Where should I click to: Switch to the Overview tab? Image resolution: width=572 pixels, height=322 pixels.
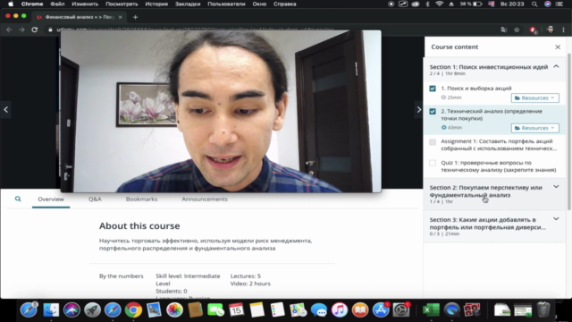tap(51, 199)
